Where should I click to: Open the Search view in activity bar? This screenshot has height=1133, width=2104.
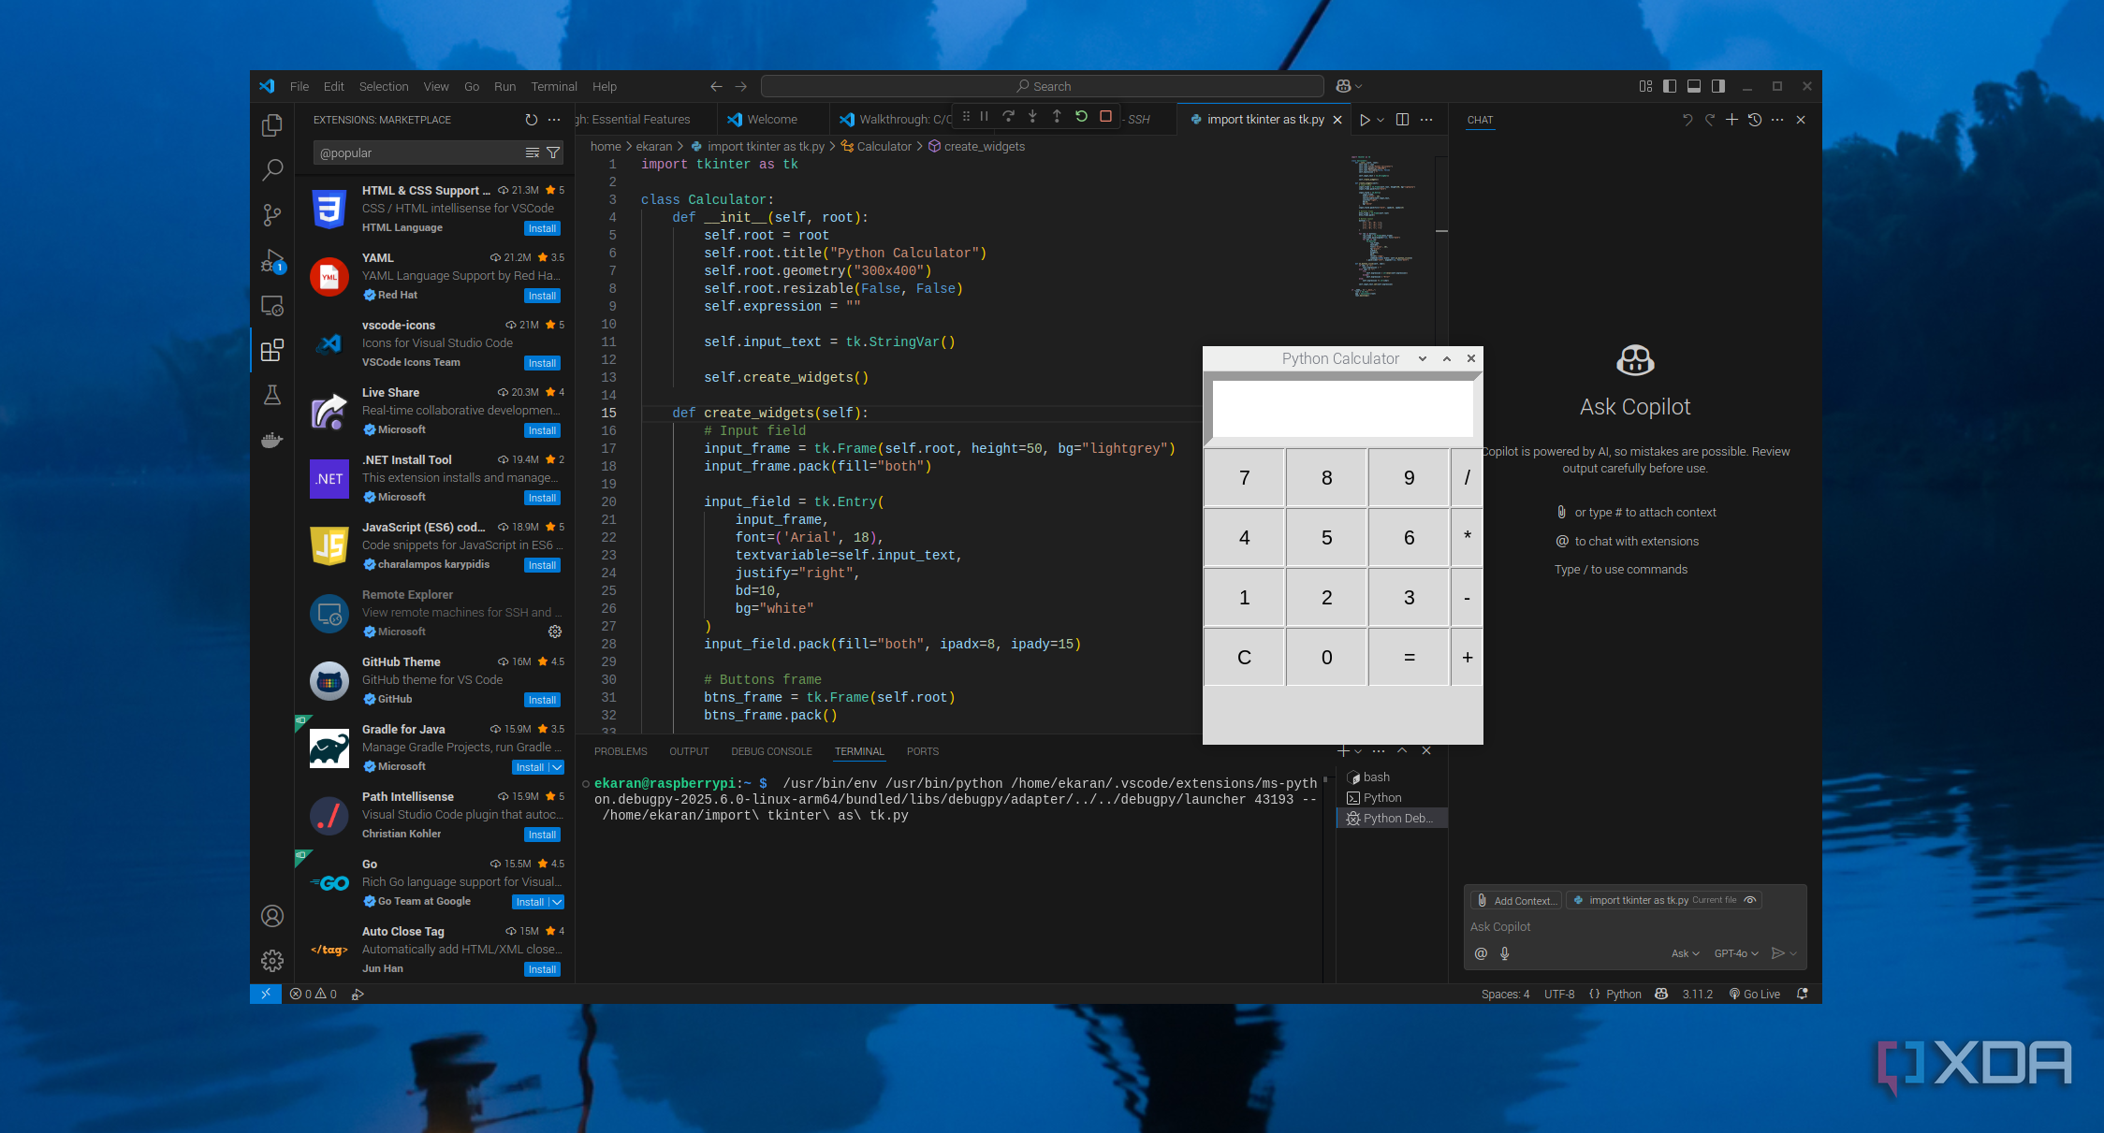pos(272,169)
